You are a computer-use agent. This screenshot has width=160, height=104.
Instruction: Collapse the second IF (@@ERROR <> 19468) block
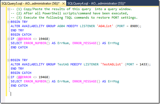[x=9, y=77]
